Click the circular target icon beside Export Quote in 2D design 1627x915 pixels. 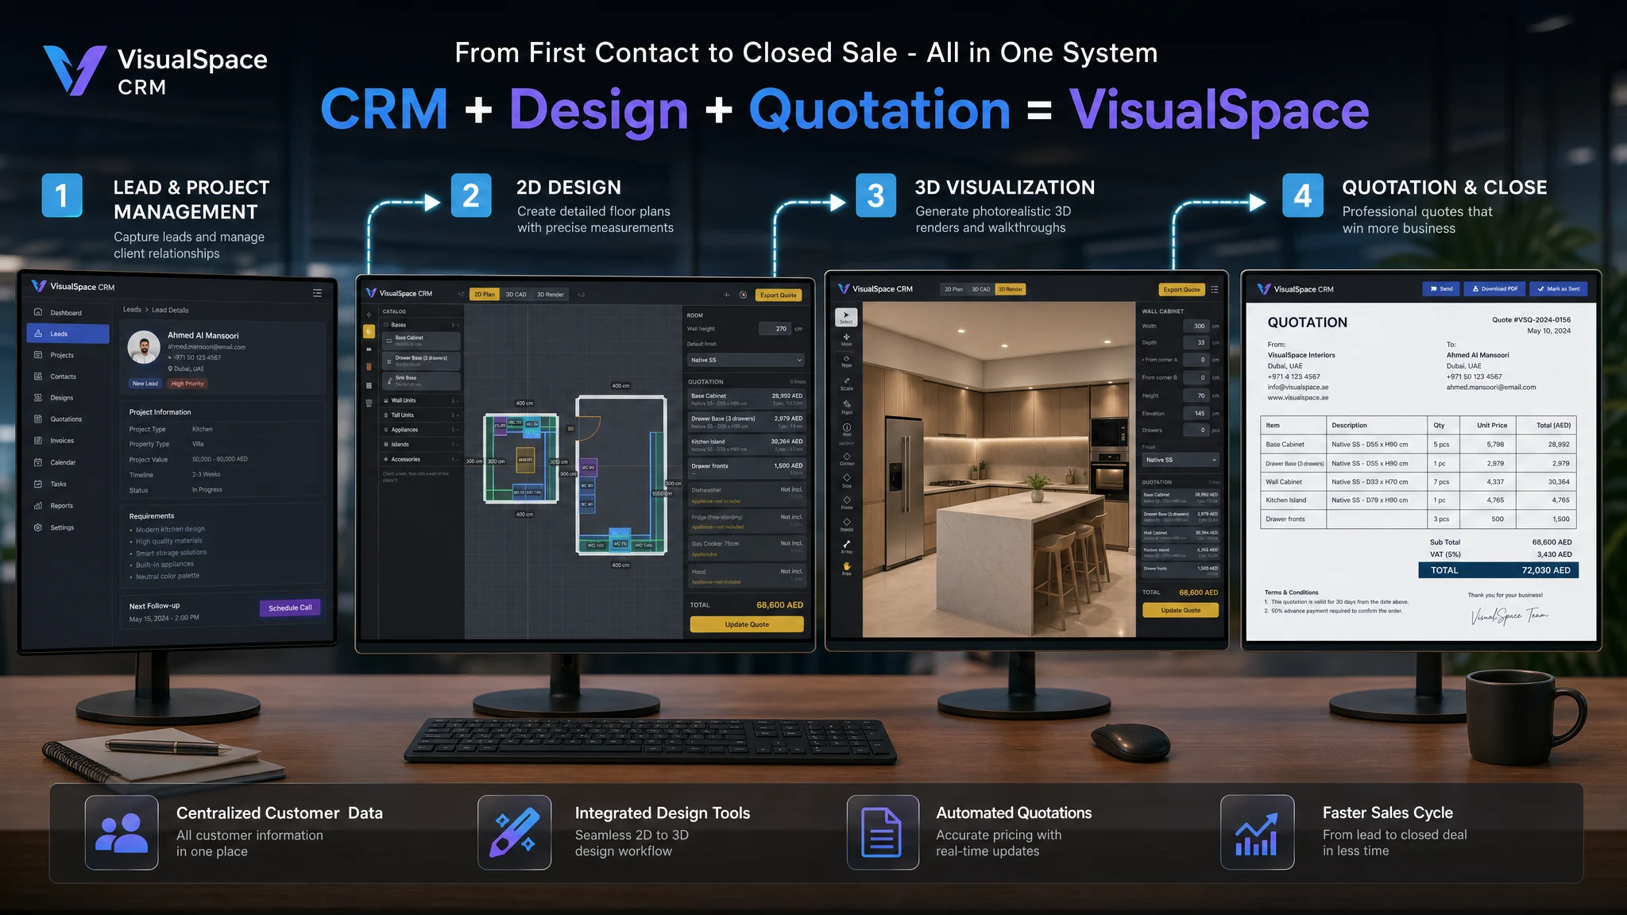(743, 295)
